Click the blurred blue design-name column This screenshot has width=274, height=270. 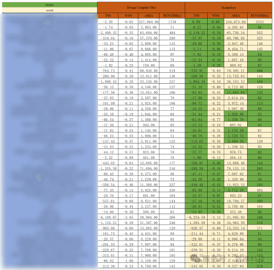pos(49,141)
